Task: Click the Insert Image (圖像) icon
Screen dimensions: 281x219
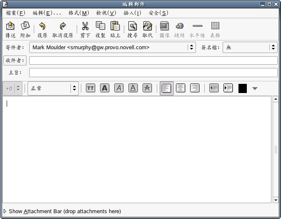Action: (x=165, y=26)
